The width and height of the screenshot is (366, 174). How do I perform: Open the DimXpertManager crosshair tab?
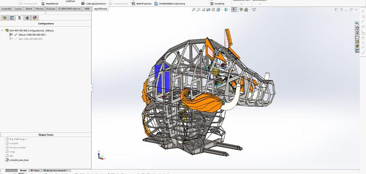point(27,18)
